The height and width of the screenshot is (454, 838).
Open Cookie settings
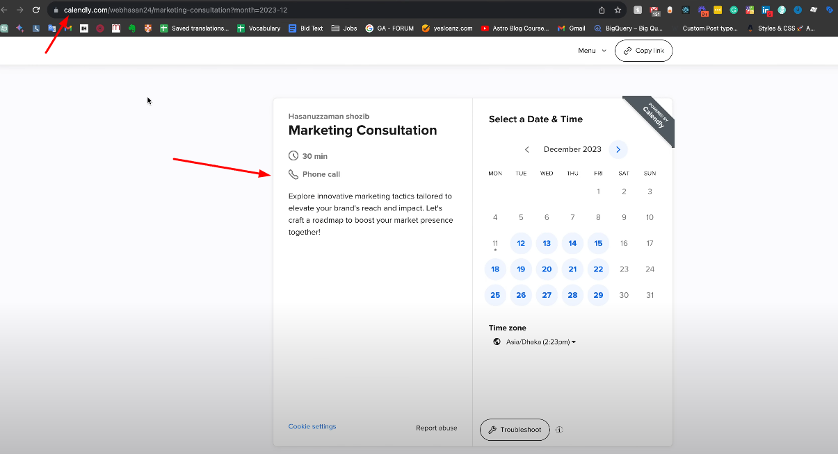pos(312,426)
